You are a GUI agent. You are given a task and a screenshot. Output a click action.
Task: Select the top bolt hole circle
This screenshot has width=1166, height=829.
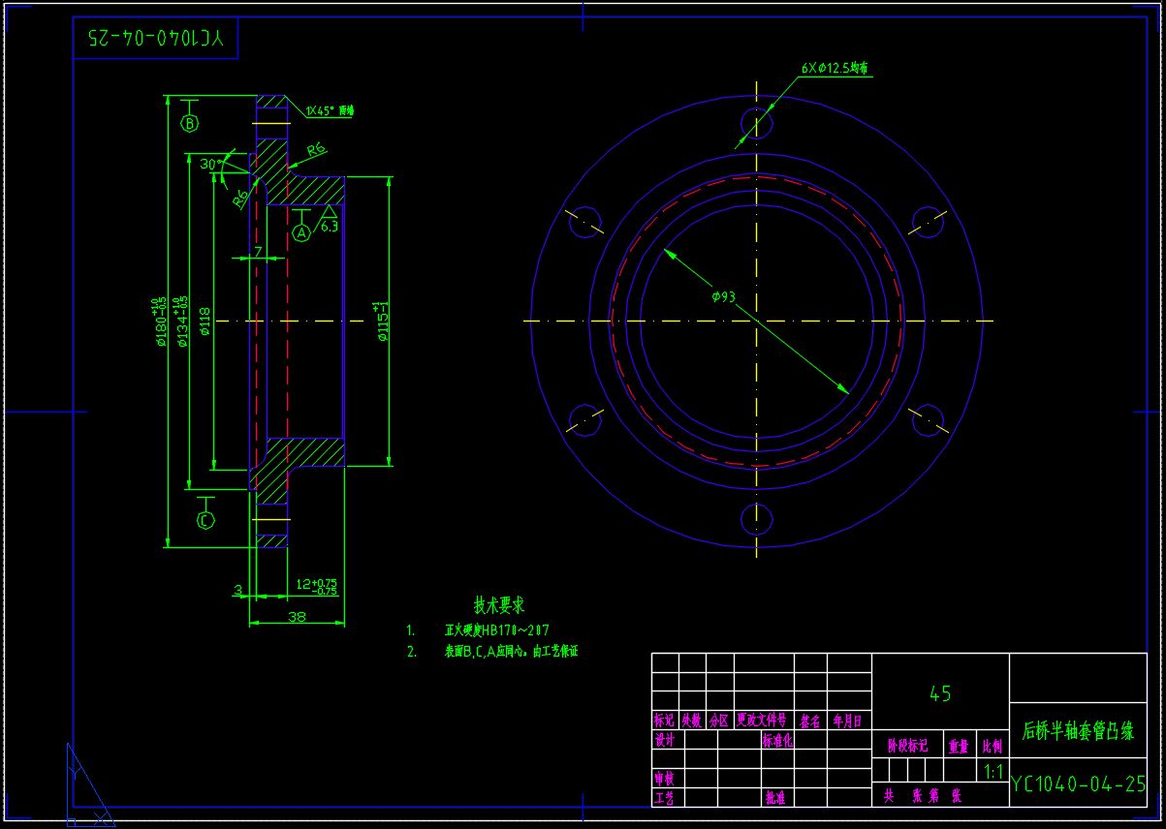(756, 123)
